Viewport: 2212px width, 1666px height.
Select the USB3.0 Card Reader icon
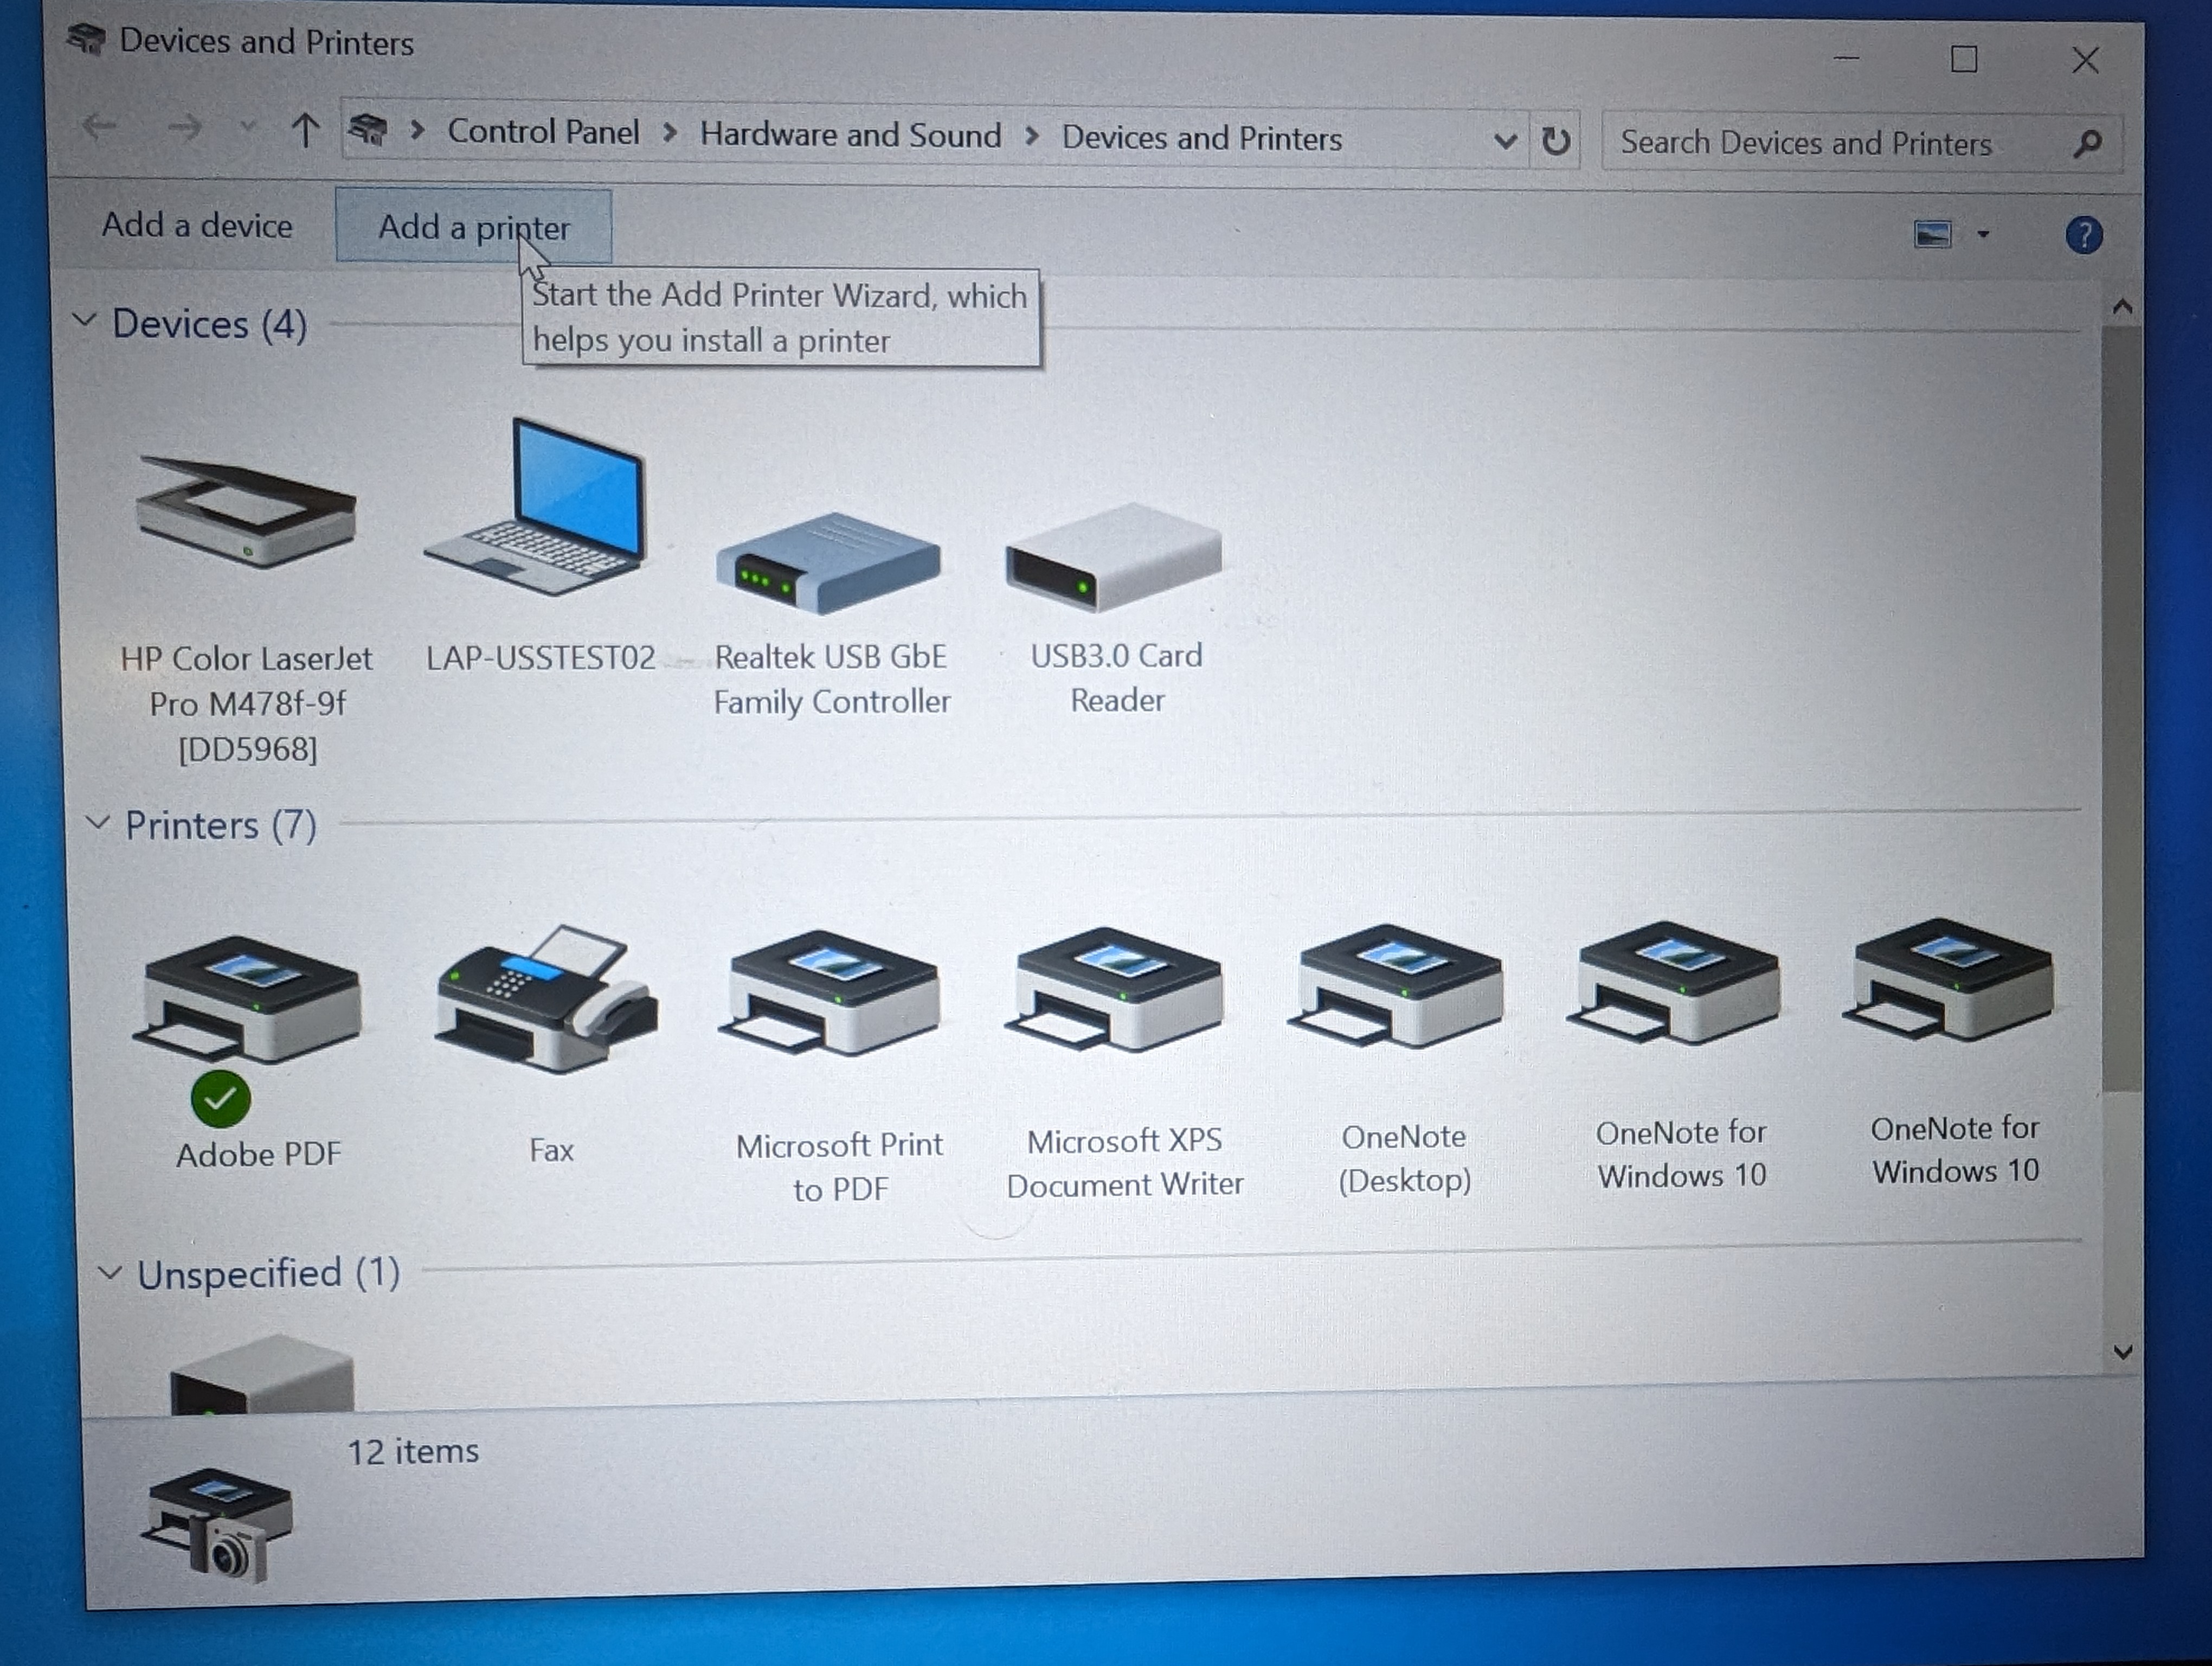pos(1114,556)
